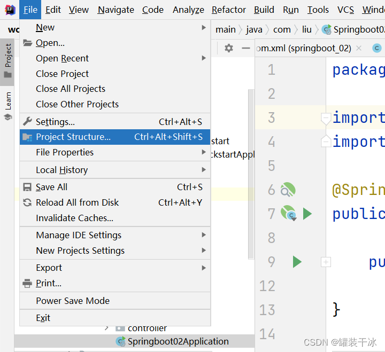Expand the Open Recent submenu
This screenshot has height=352, width=385.
click(115, 58)
